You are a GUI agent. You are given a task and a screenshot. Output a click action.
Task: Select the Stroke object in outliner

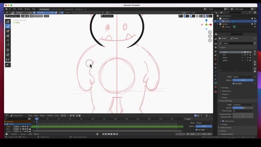pyautogui.click(x=227, y=21)
